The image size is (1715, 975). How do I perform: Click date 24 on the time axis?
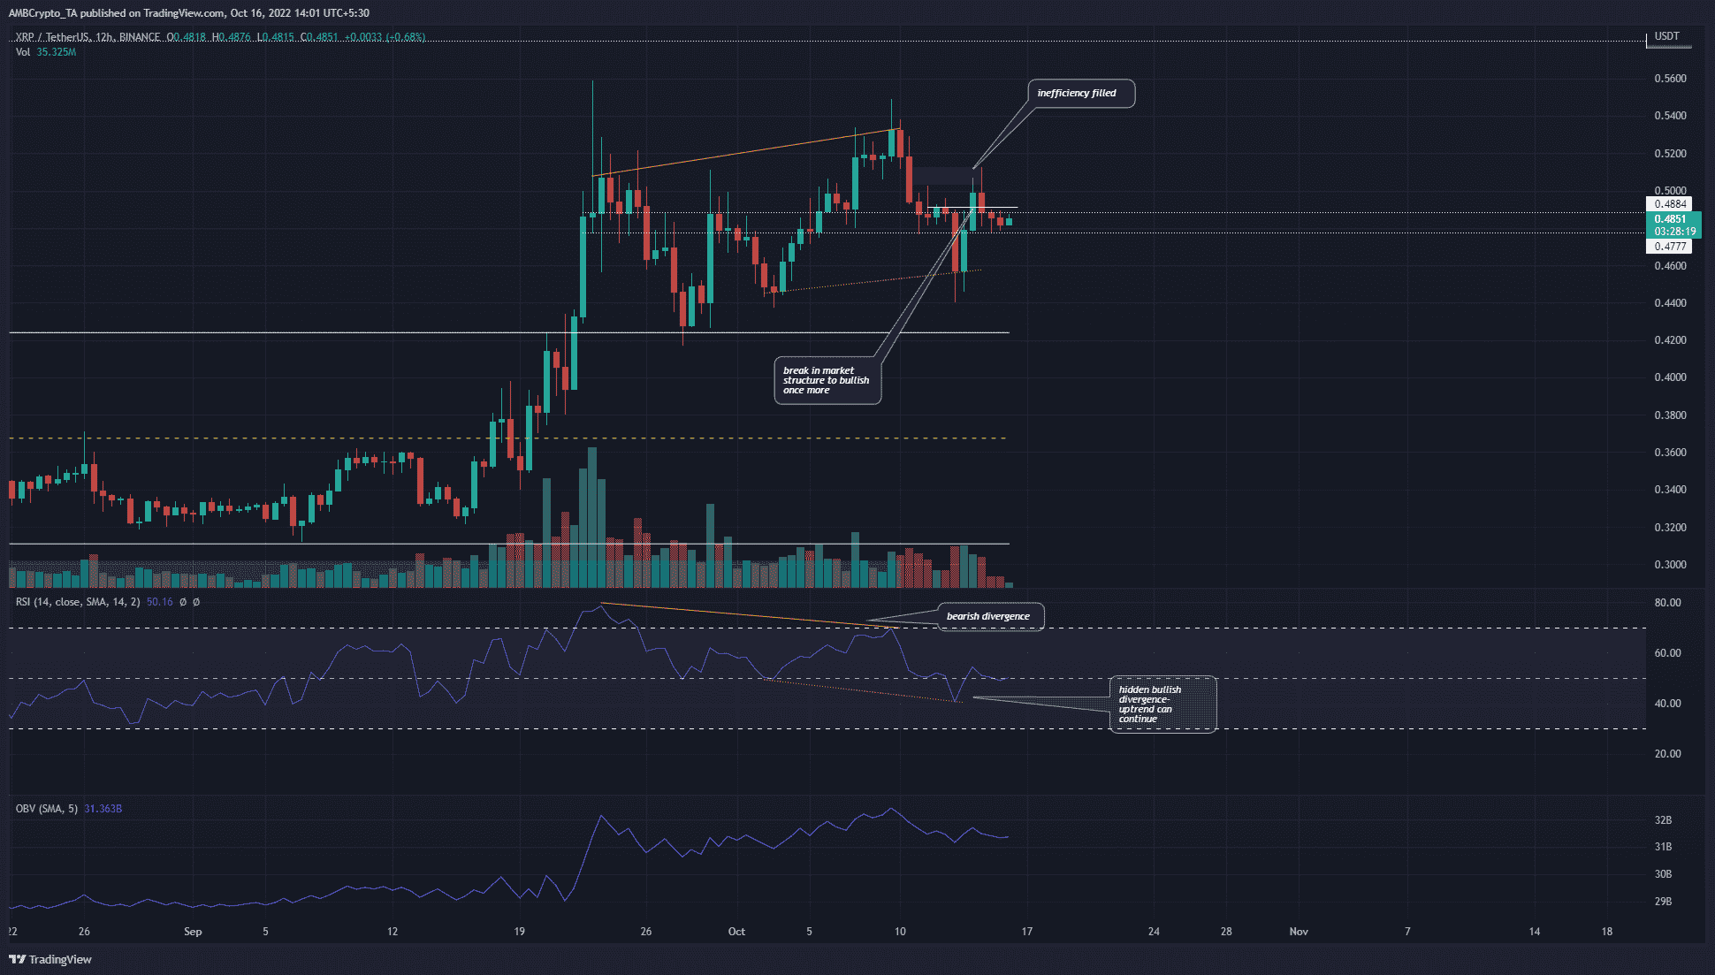pos(1154,932)
